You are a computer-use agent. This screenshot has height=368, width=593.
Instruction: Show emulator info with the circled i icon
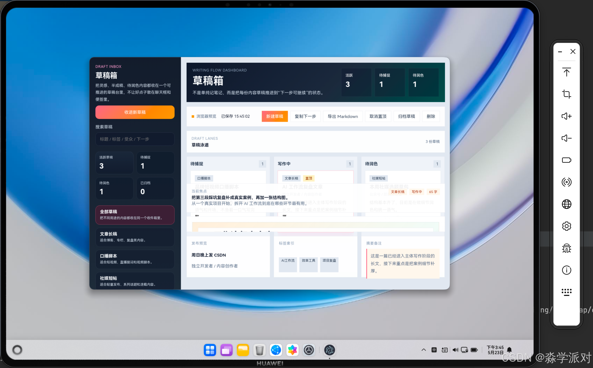[566, 270]
